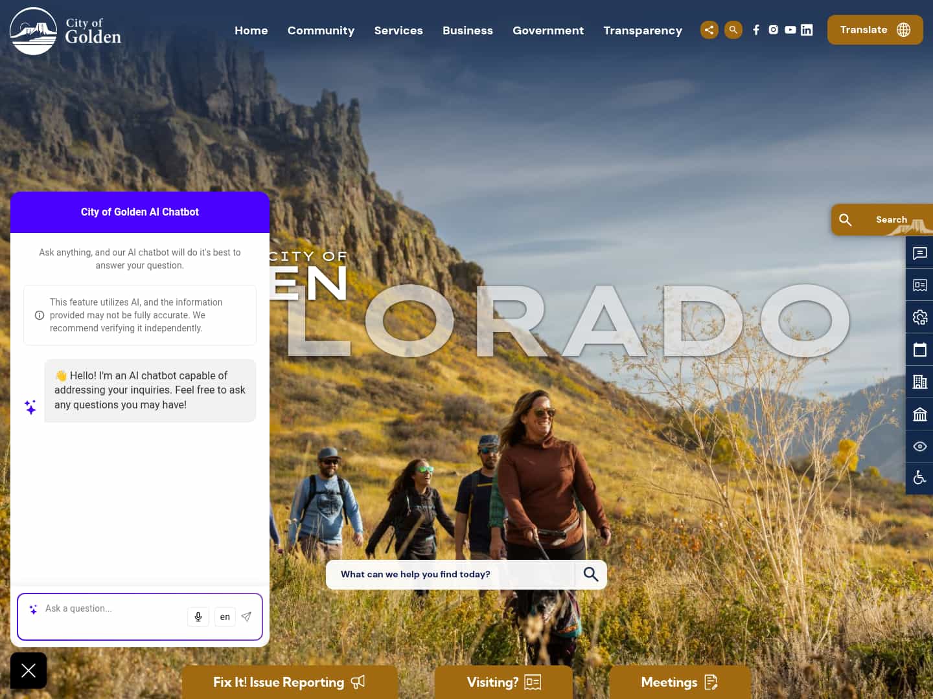The height and width of the screenshot is (699, 933).
Task: Open the Instagram icon
Action: [773, 30]
